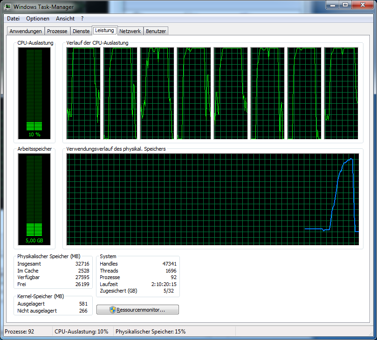Open the Ansicht menu
Image resolution: width=377 pixels, height=340 pixels.
click(x=65, y=19)
